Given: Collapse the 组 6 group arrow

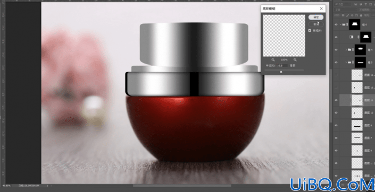Looking at the screenshot, I should tap(340, 24).
